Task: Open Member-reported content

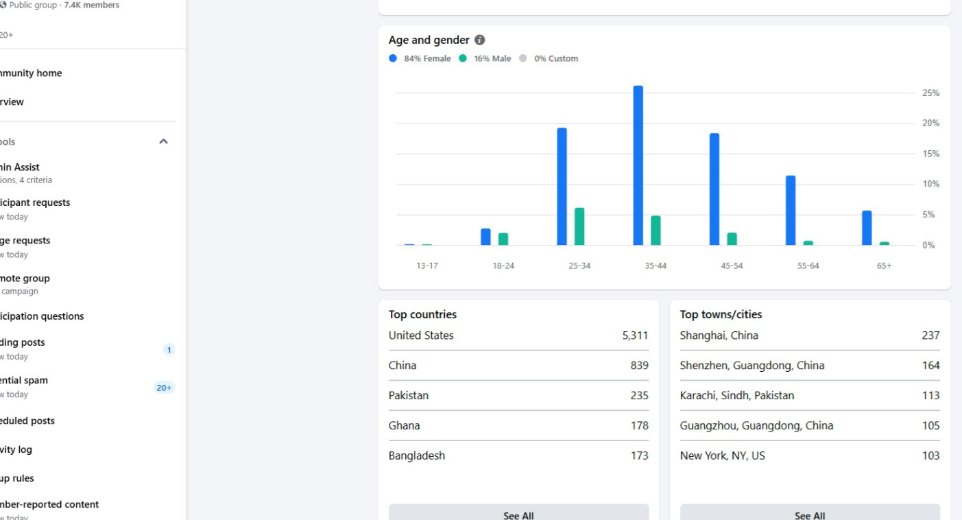Action: [x=49, y=505]
